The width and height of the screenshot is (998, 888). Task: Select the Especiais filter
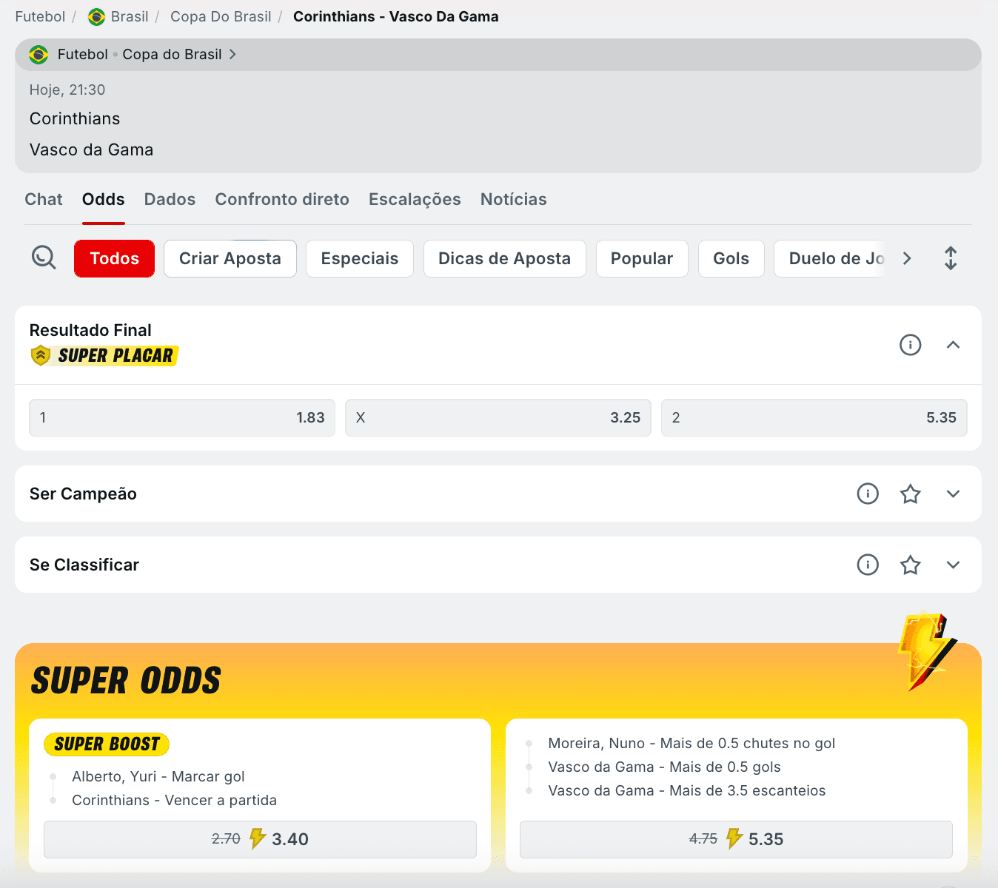[360, 258]
